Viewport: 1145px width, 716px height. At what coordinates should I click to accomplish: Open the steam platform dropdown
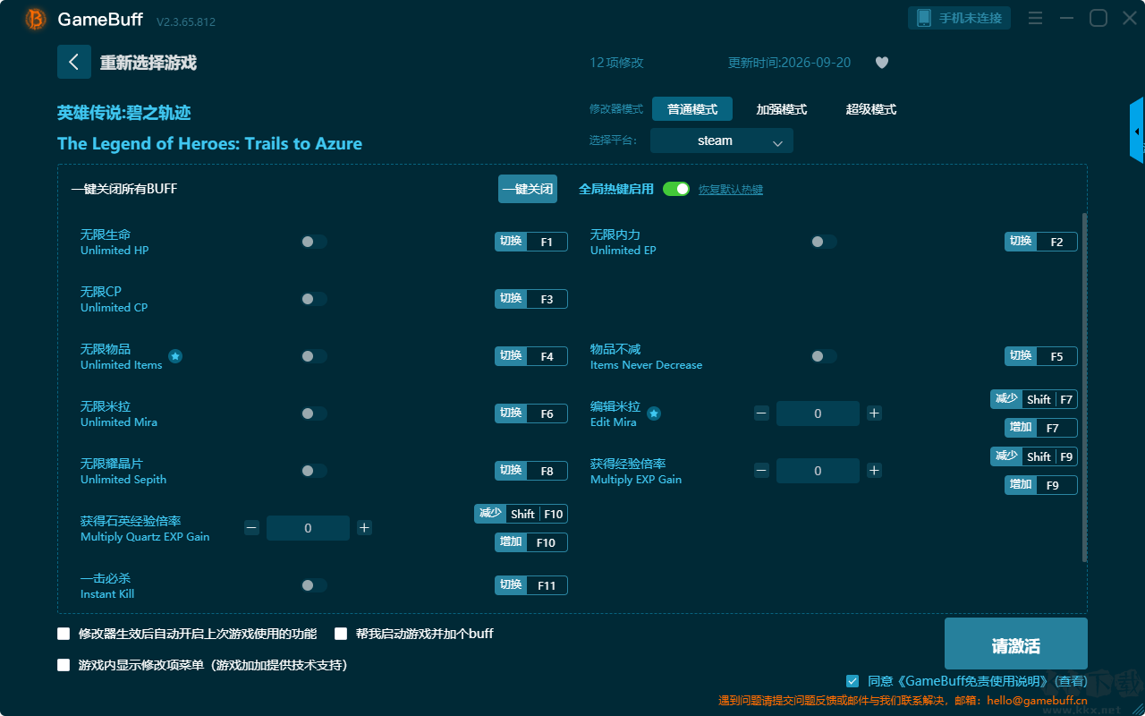[722, 141]
